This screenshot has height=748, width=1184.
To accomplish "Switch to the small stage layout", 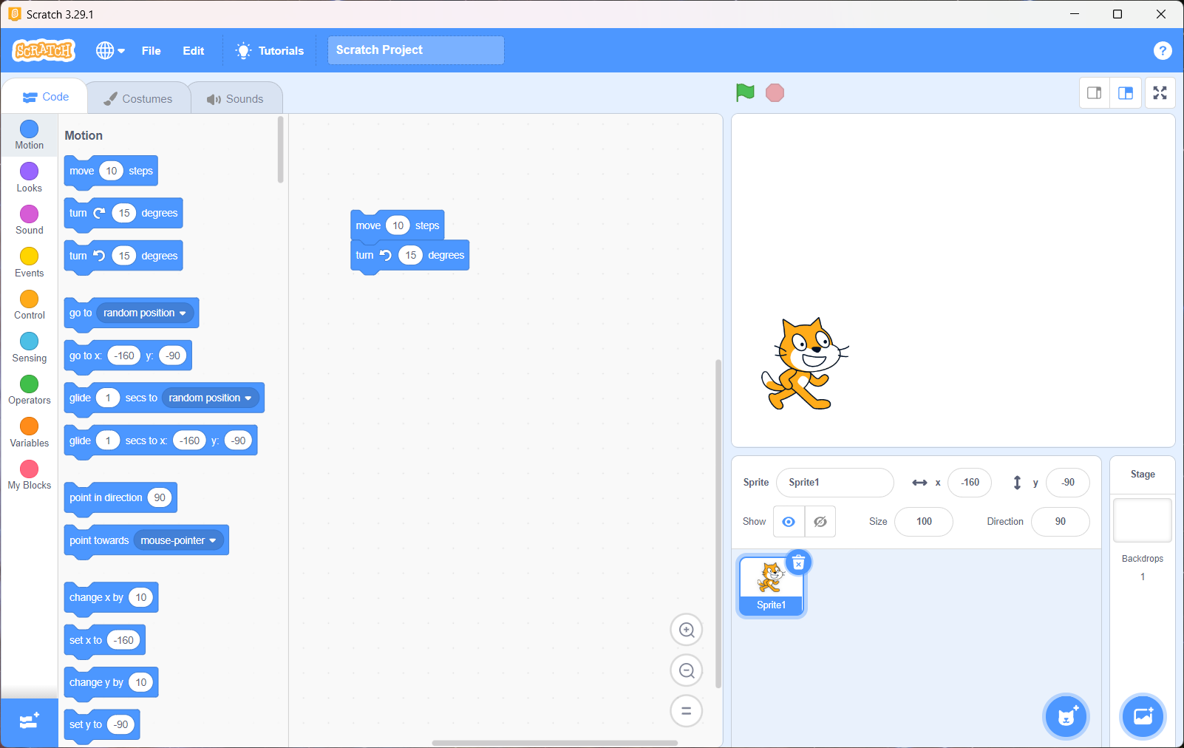I will point(1094,93).
